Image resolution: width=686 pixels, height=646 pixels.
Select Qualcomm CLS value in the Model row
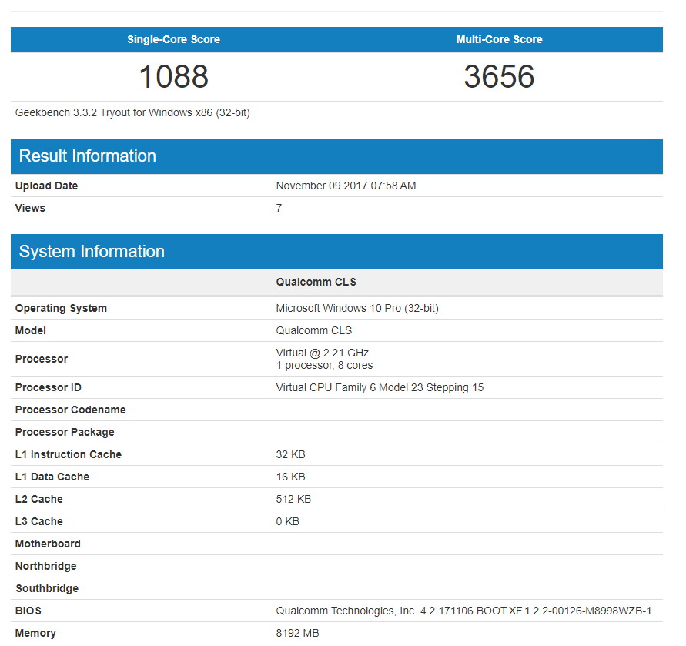(313, 331)
